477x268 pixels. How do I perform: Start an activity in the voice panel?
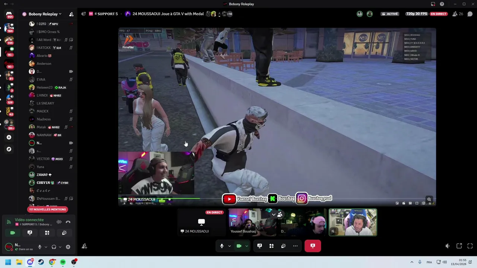point(47,233)
